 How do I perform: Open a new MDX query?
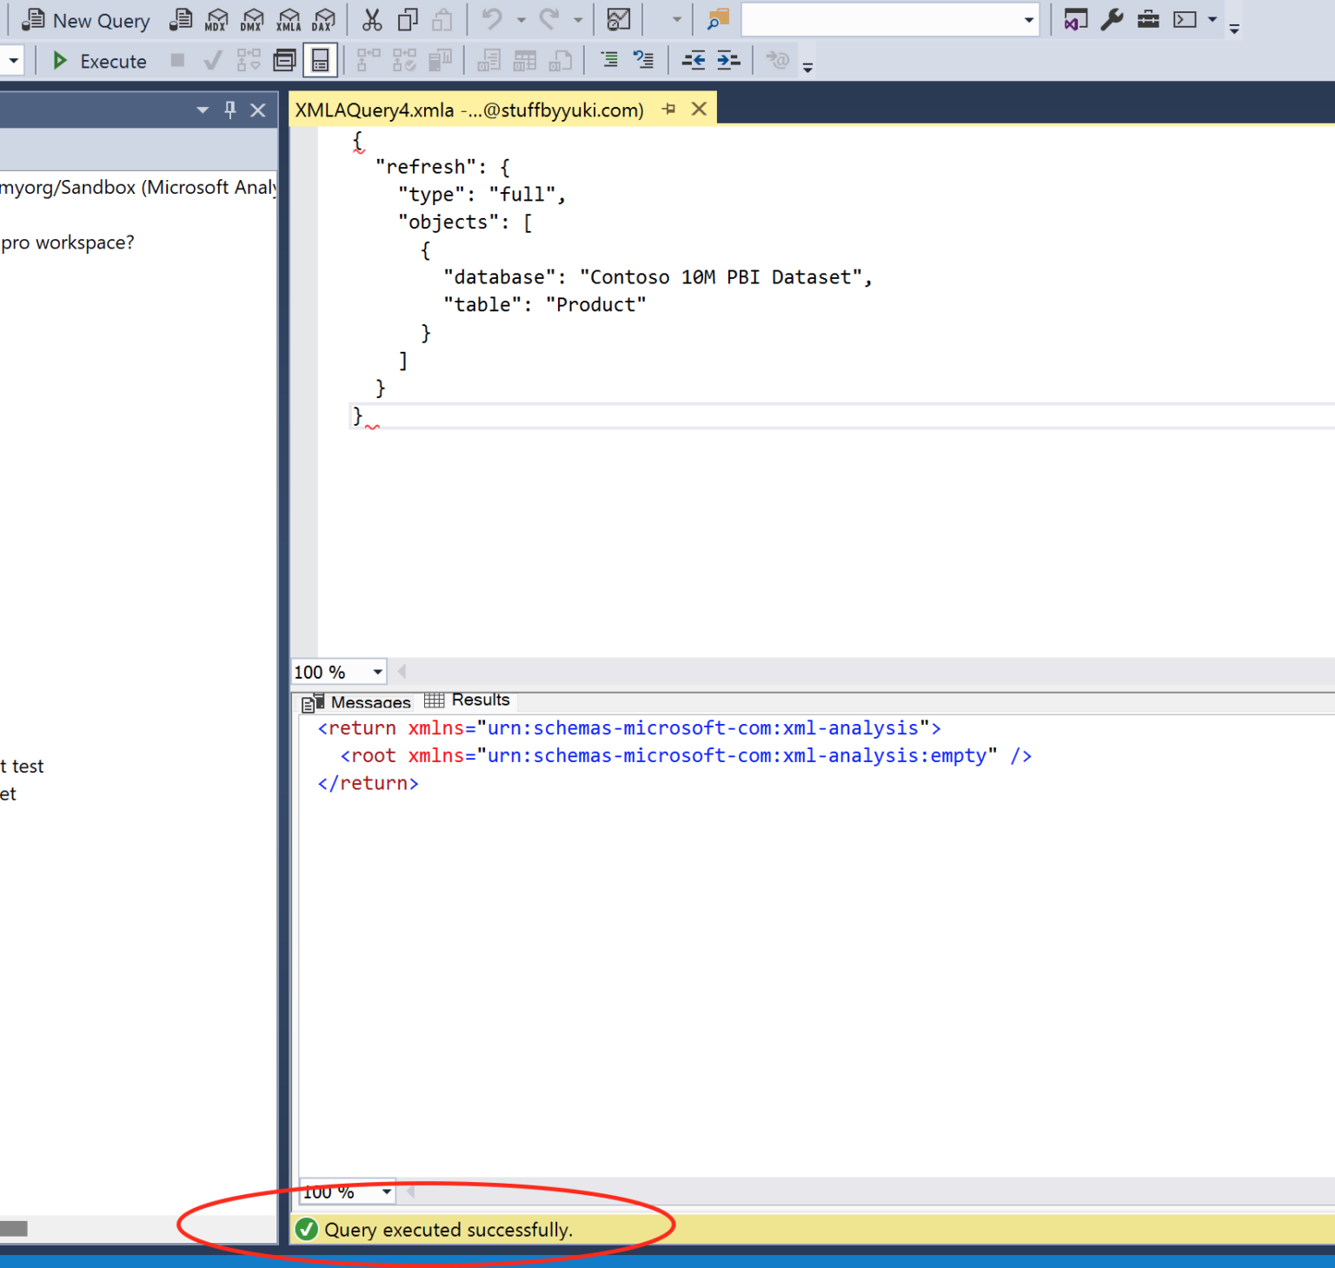point(216,19)
